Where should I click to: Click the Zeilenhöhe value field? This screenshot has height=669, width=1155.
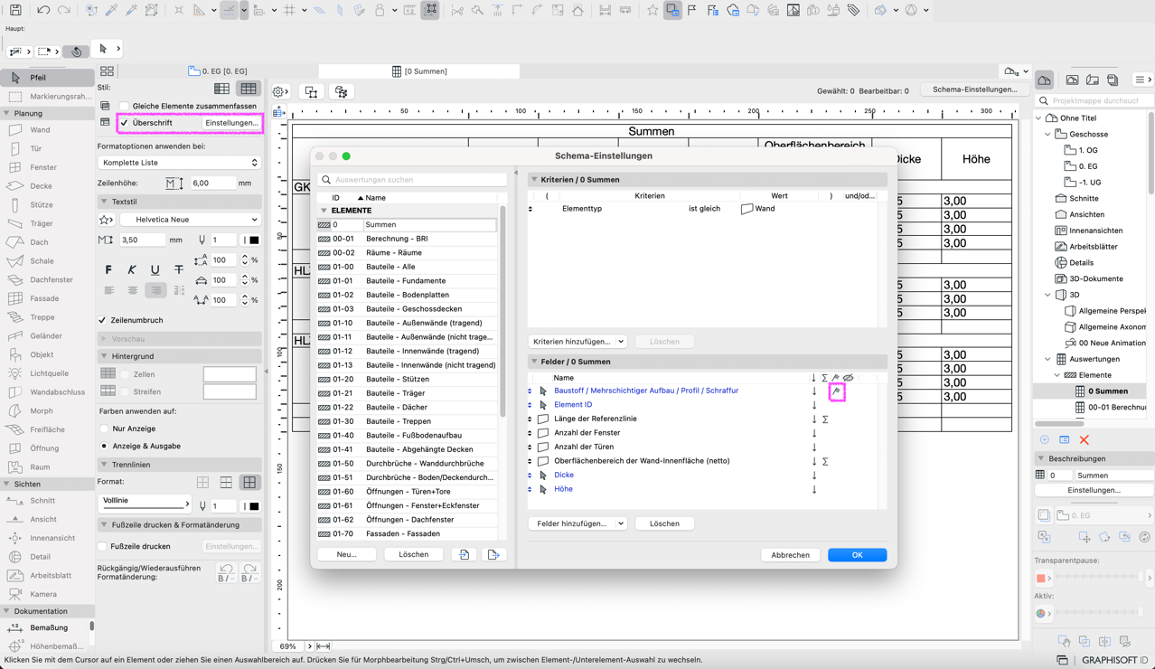coord(213,183)
